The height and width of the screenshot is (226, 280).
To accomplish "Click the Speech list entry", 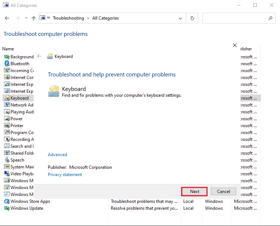I will coord(17,160).
